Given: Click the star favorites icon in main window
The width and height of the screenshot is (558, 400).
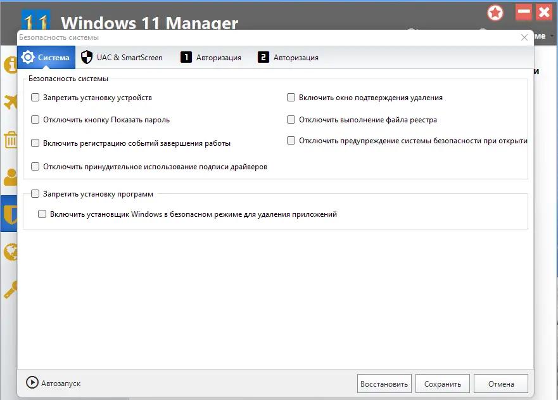Looking at the screenshot, I should coord(495,13).
